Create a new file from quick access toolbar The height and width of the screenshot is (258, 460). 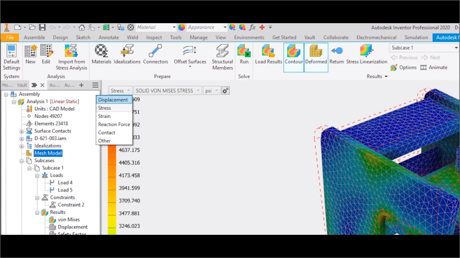coord(18,27)
